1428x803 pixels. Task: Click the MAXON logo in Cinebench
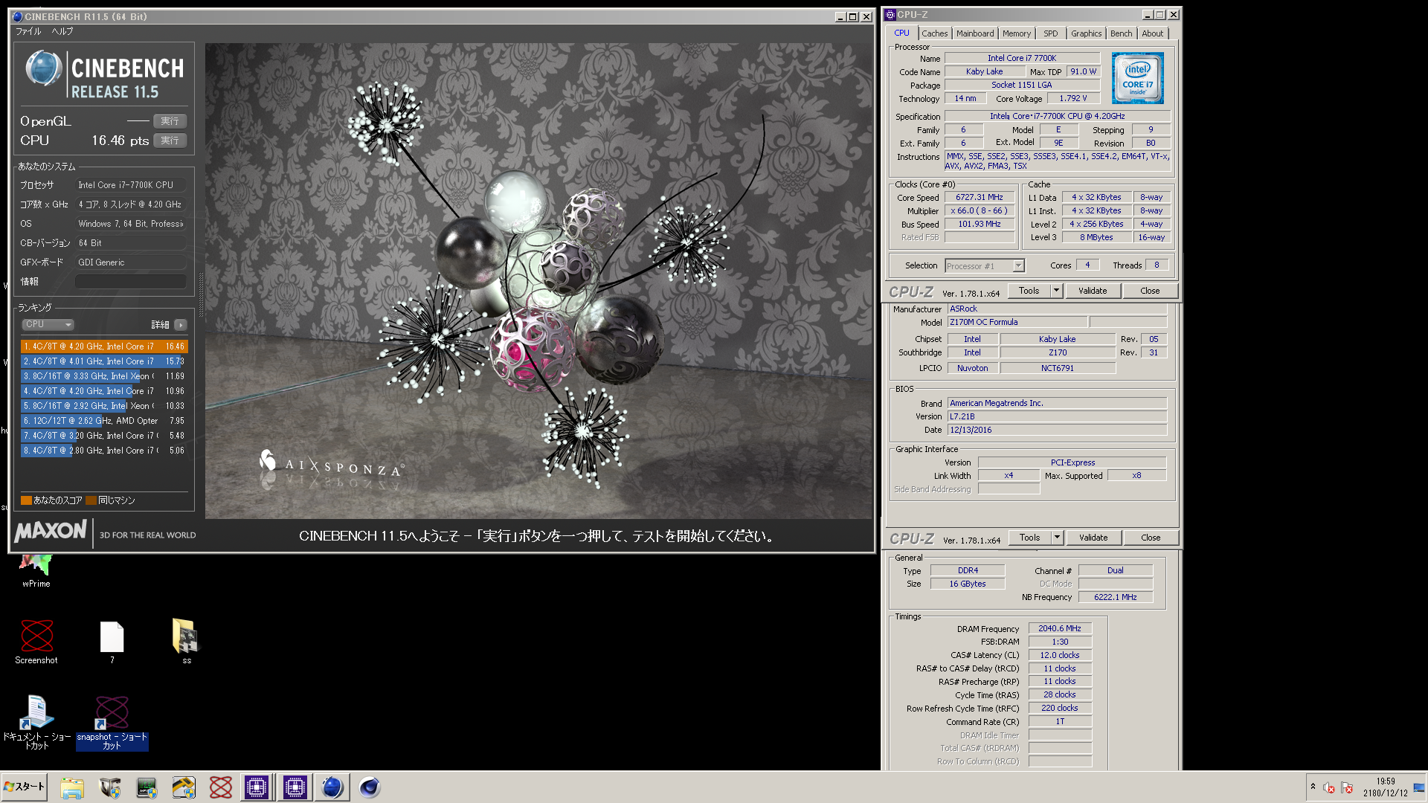pos(51,531)
